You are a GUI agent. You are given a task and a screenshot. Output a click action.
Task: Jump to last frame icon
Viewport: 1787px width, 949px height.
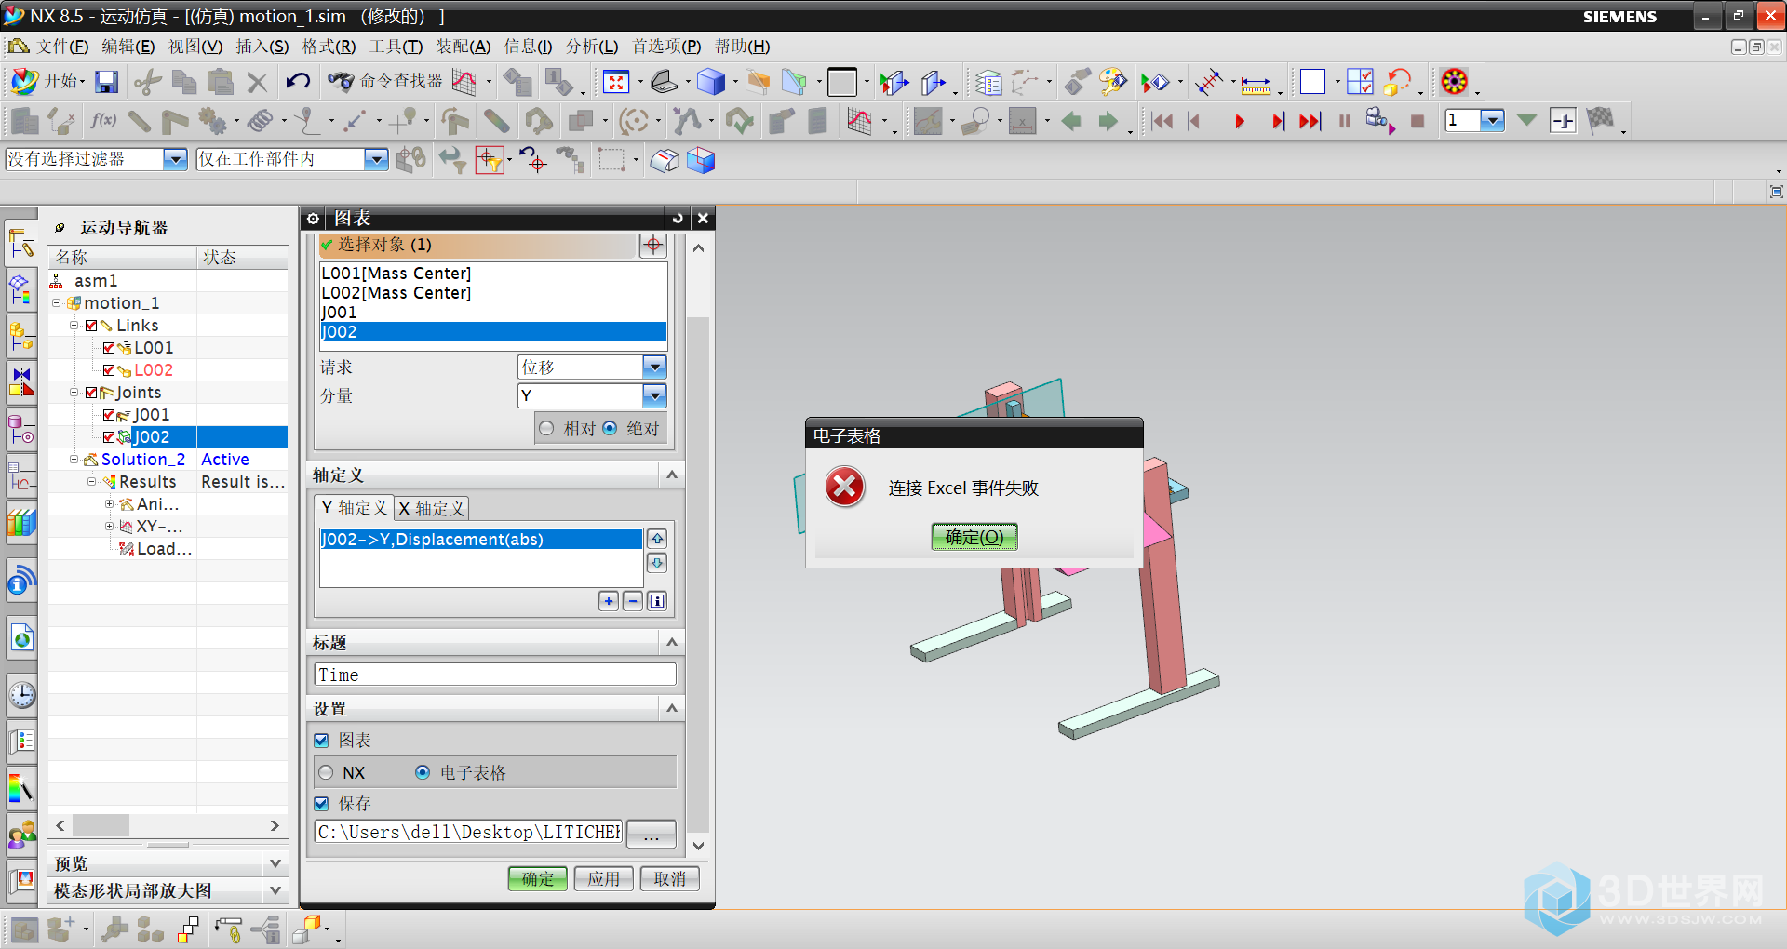pyautogui.click(x=1310, y=121)
